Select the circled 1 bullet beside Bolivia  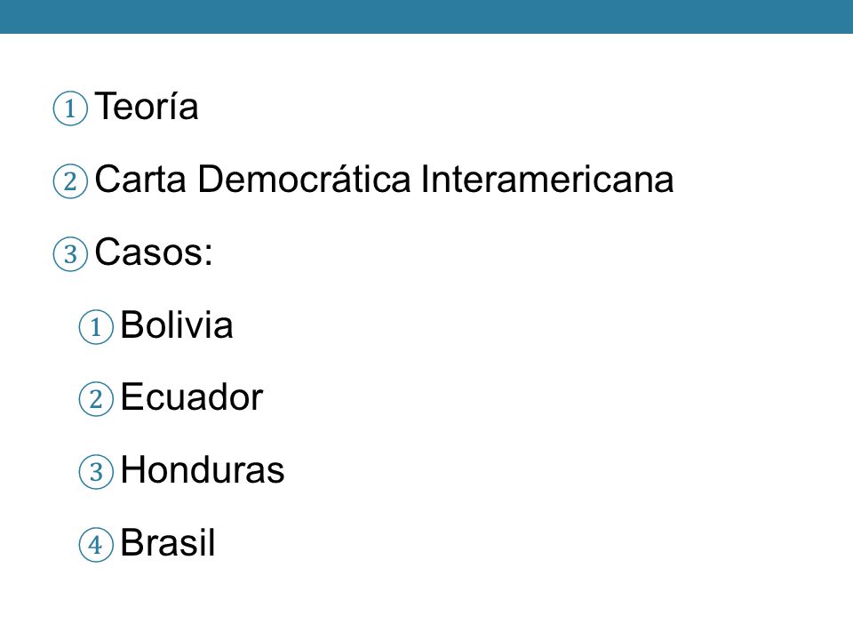[x=96, y=326]
